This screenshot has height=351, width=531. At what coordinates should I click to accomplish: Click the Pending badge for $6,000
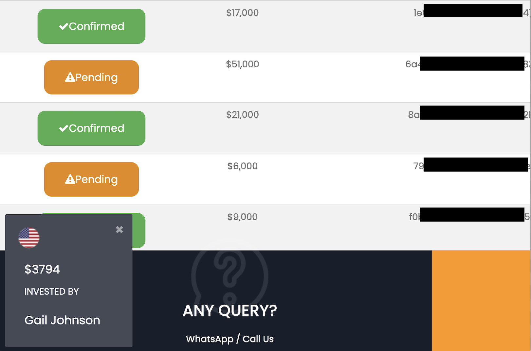click(91, 179)
